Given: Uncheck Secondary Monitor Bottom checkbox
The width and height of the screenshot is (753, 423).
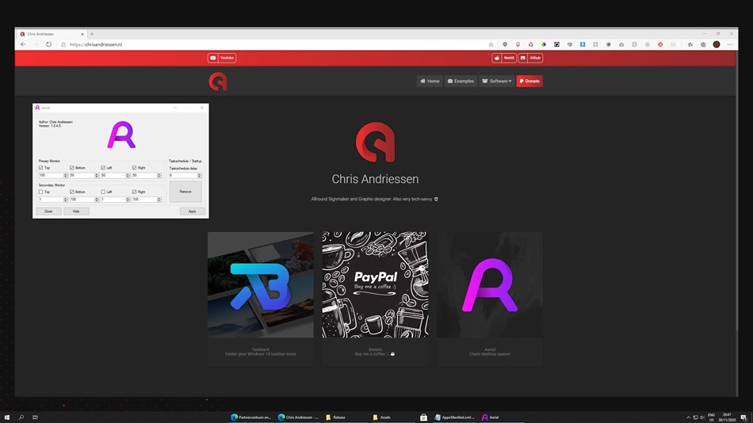Looking at the screenshot, I should (71, 192).
